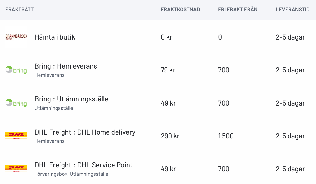The width and height of the screenshot is (316, 184).
Task: Click delivery time for Hämta i butik
Action: point(290,37)
